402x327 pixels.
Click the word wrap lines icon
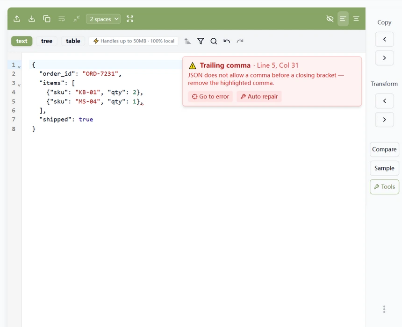tap(62, 19)
